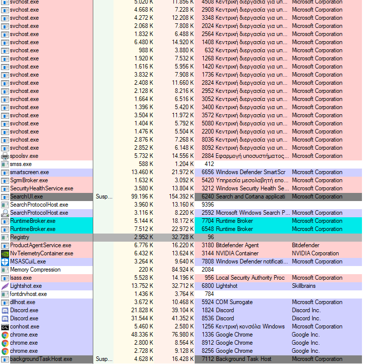Screen dimensions: 365x364
Task: Click the Discord icon for PID 1824
Action: point(5,310)
